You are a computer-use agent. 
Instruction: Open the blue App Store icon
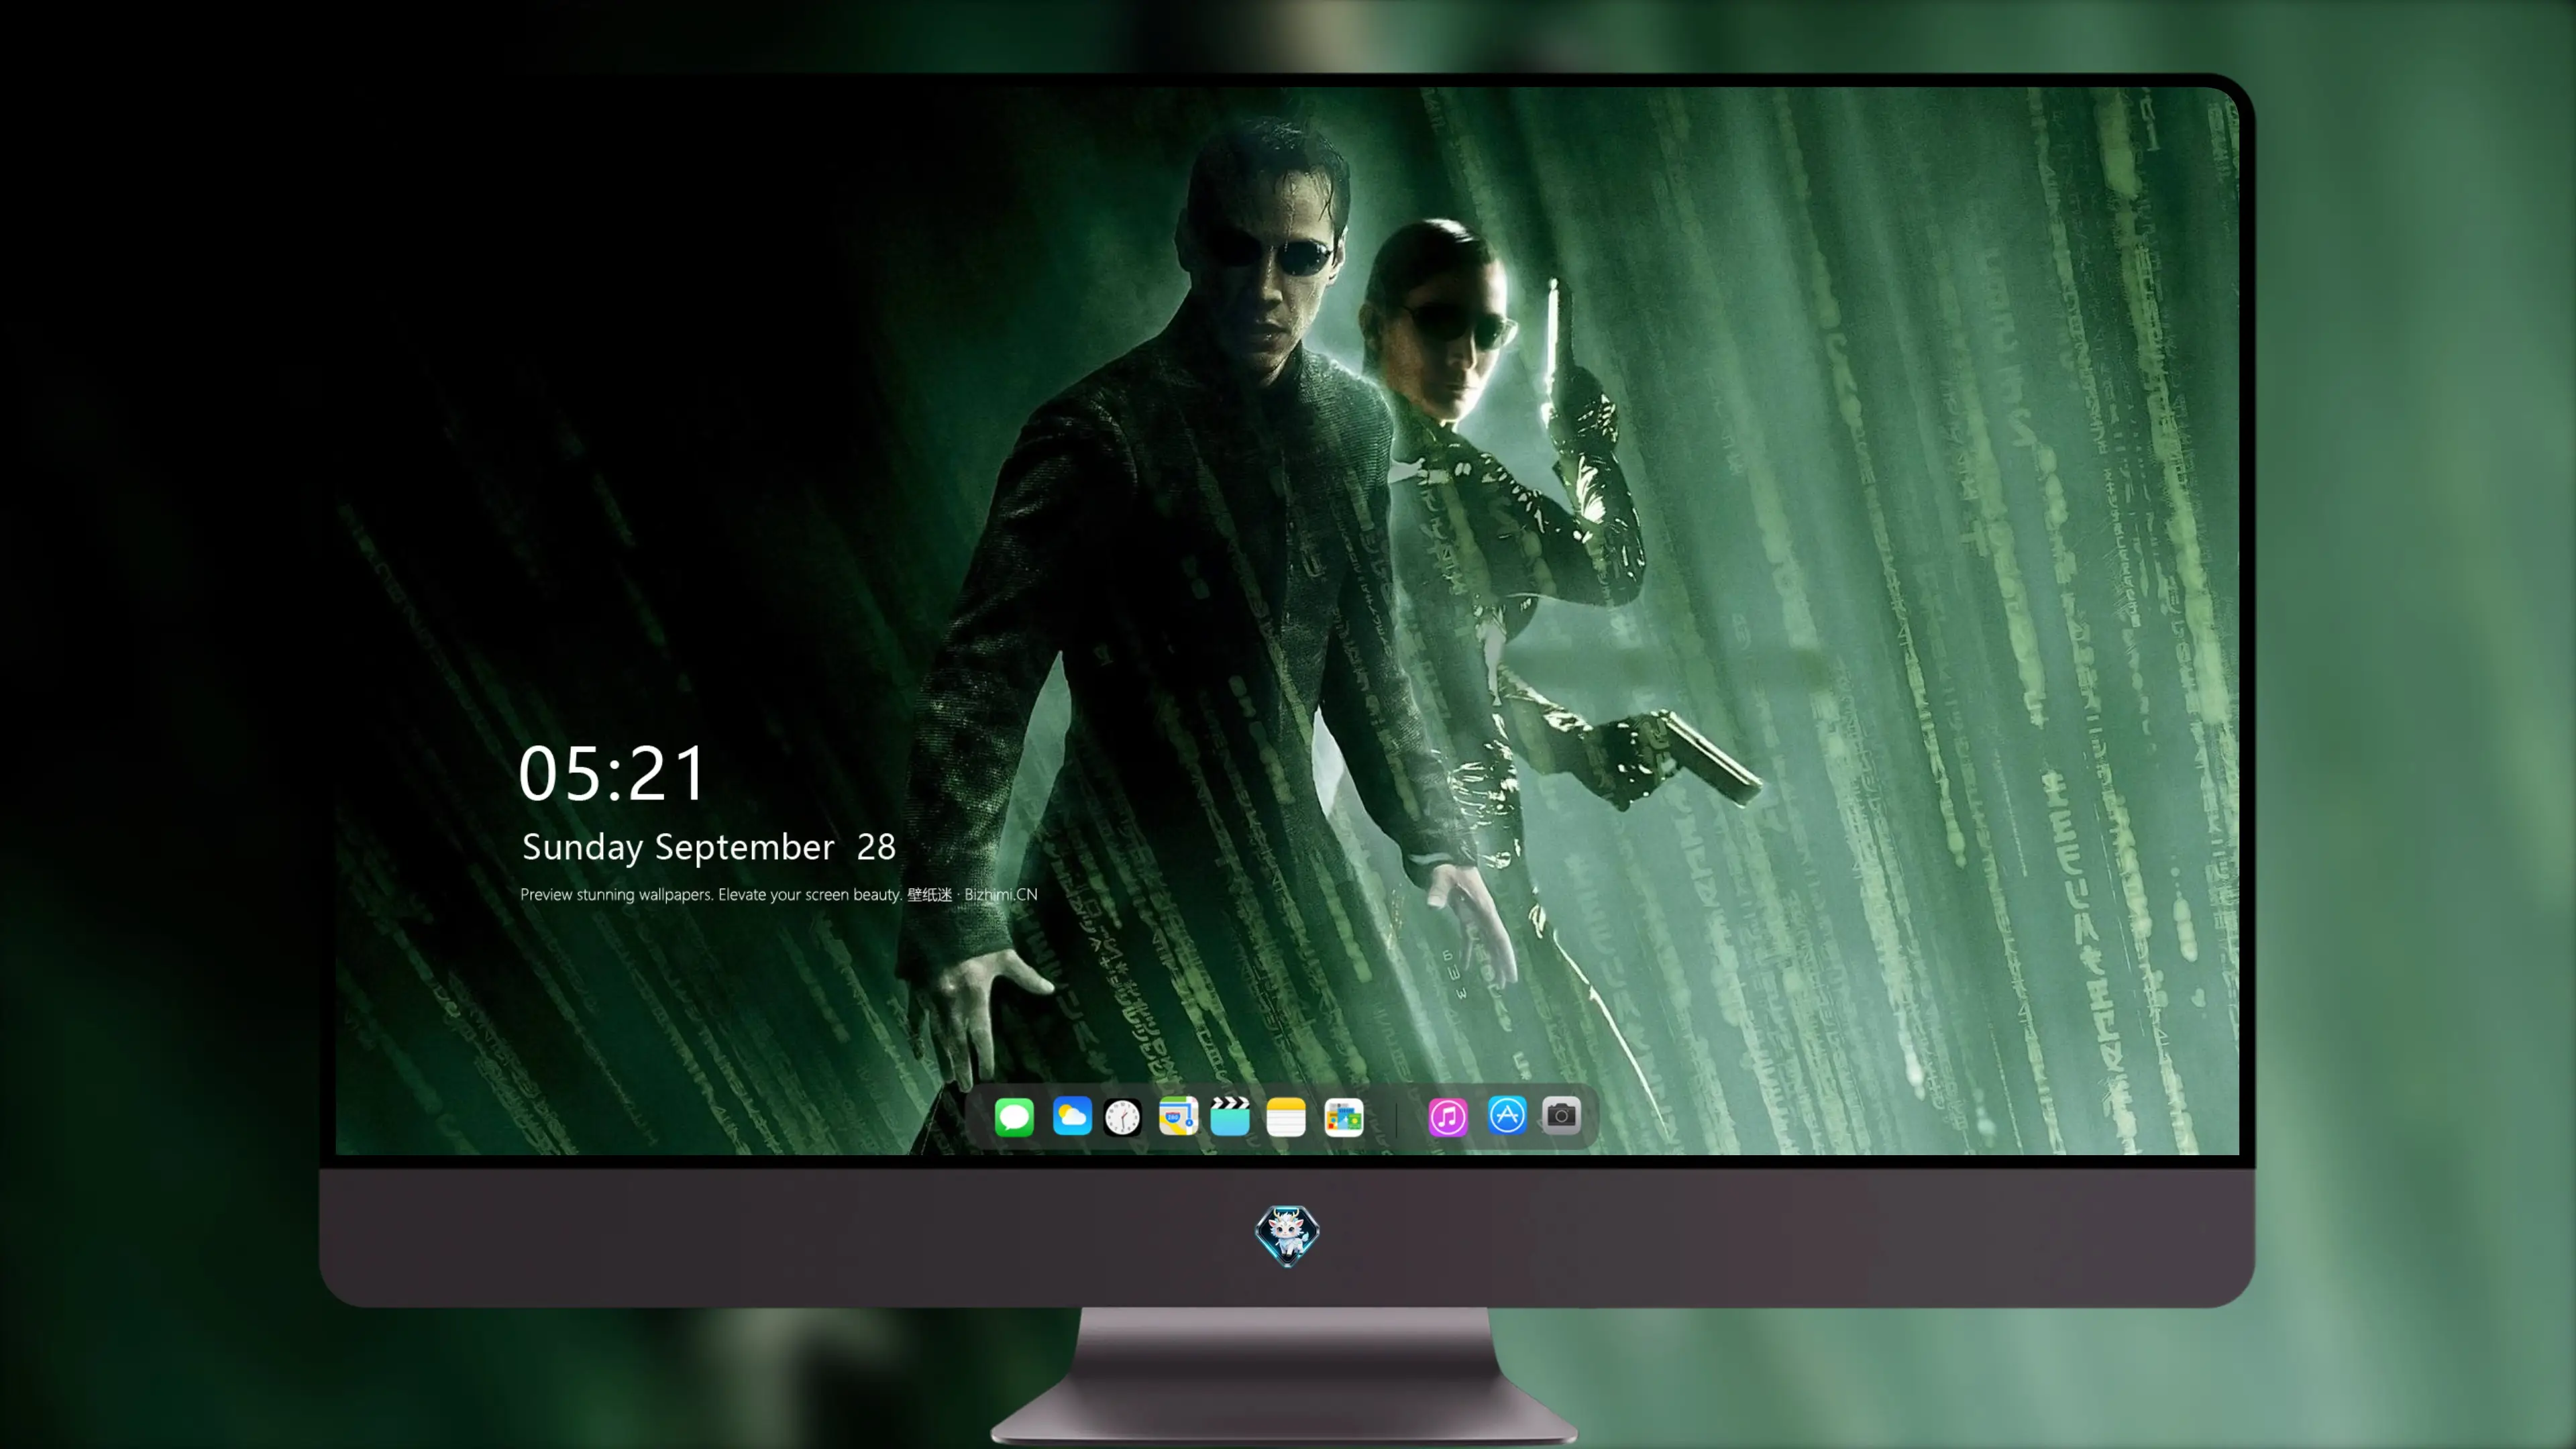(1506, 1115)
